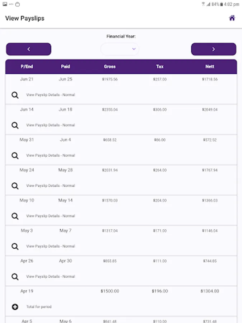Click the Paid column header
This screenshot has height=323, width=242.
pyautogui.click(x=66, y=66)
